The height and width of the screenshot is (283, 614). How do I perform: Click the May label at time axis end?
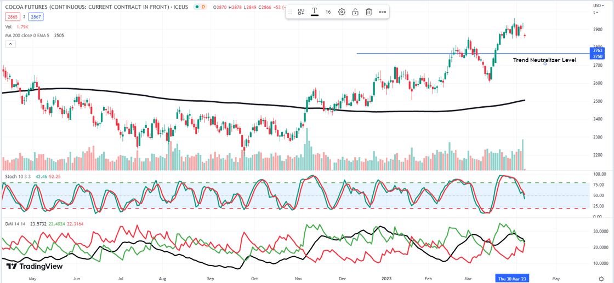click(555, 279)
